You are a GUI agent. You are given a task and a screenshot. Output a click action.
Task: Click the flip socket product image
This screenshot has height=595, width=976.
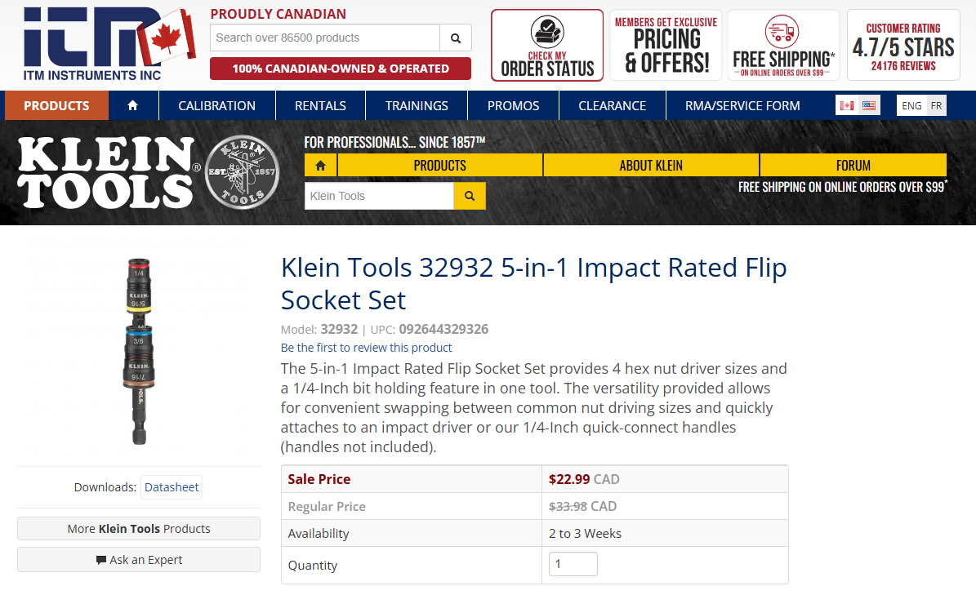pos(137,351)
